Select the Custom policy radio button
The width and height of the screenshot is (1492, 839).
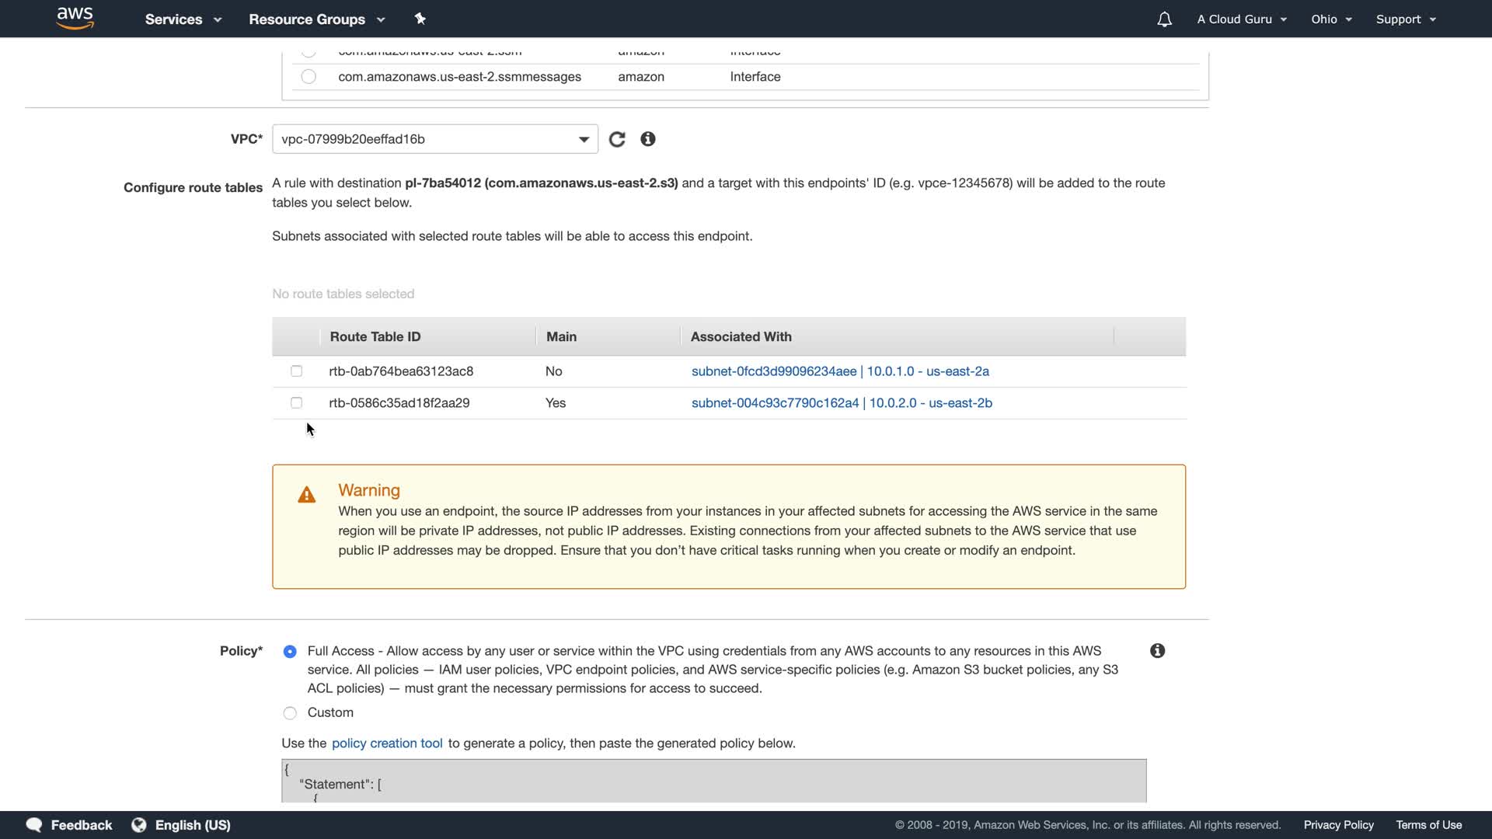coord(290,713)
